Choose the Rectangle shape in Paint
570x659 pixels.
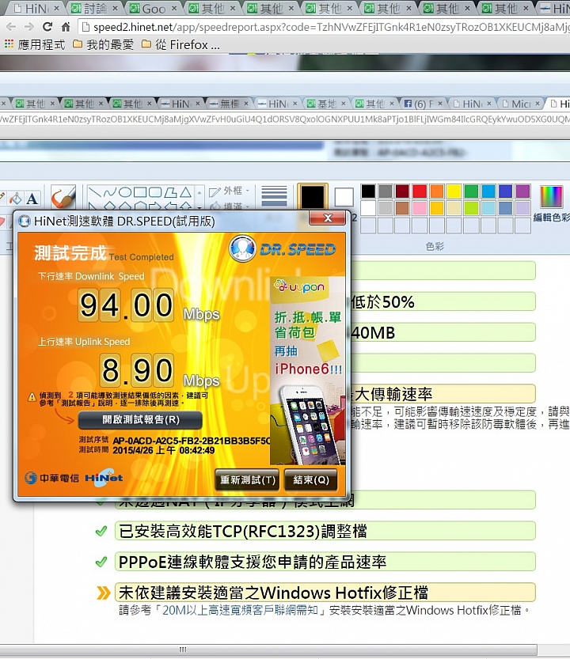click(140, 193)
